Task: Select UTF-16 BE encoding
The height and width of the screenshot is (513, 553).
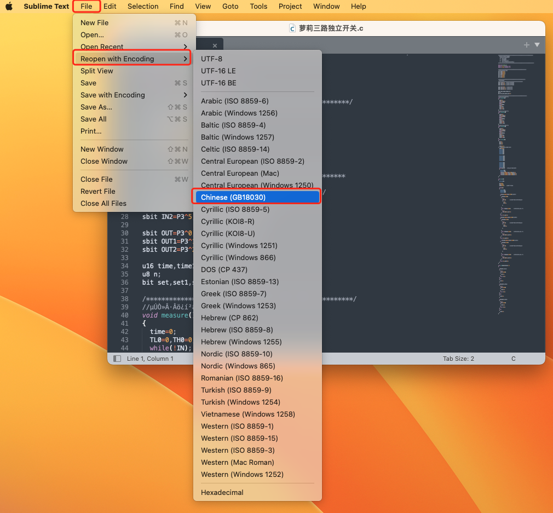Action: pyautogui.click(x=257, y=83)
